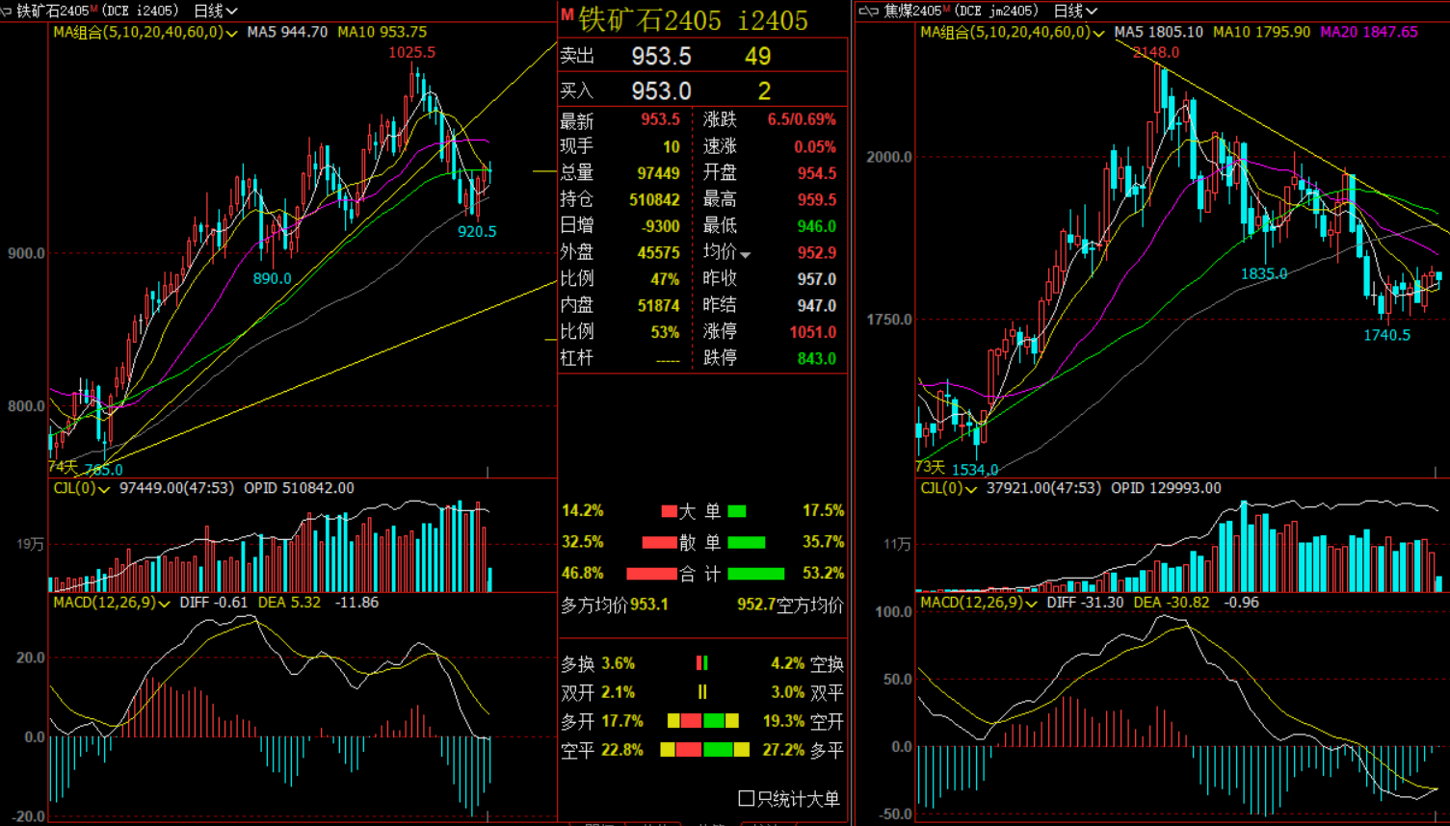
Task: Open the 日线 period dropdown on iron ore chart
Action: pos(216,11)
